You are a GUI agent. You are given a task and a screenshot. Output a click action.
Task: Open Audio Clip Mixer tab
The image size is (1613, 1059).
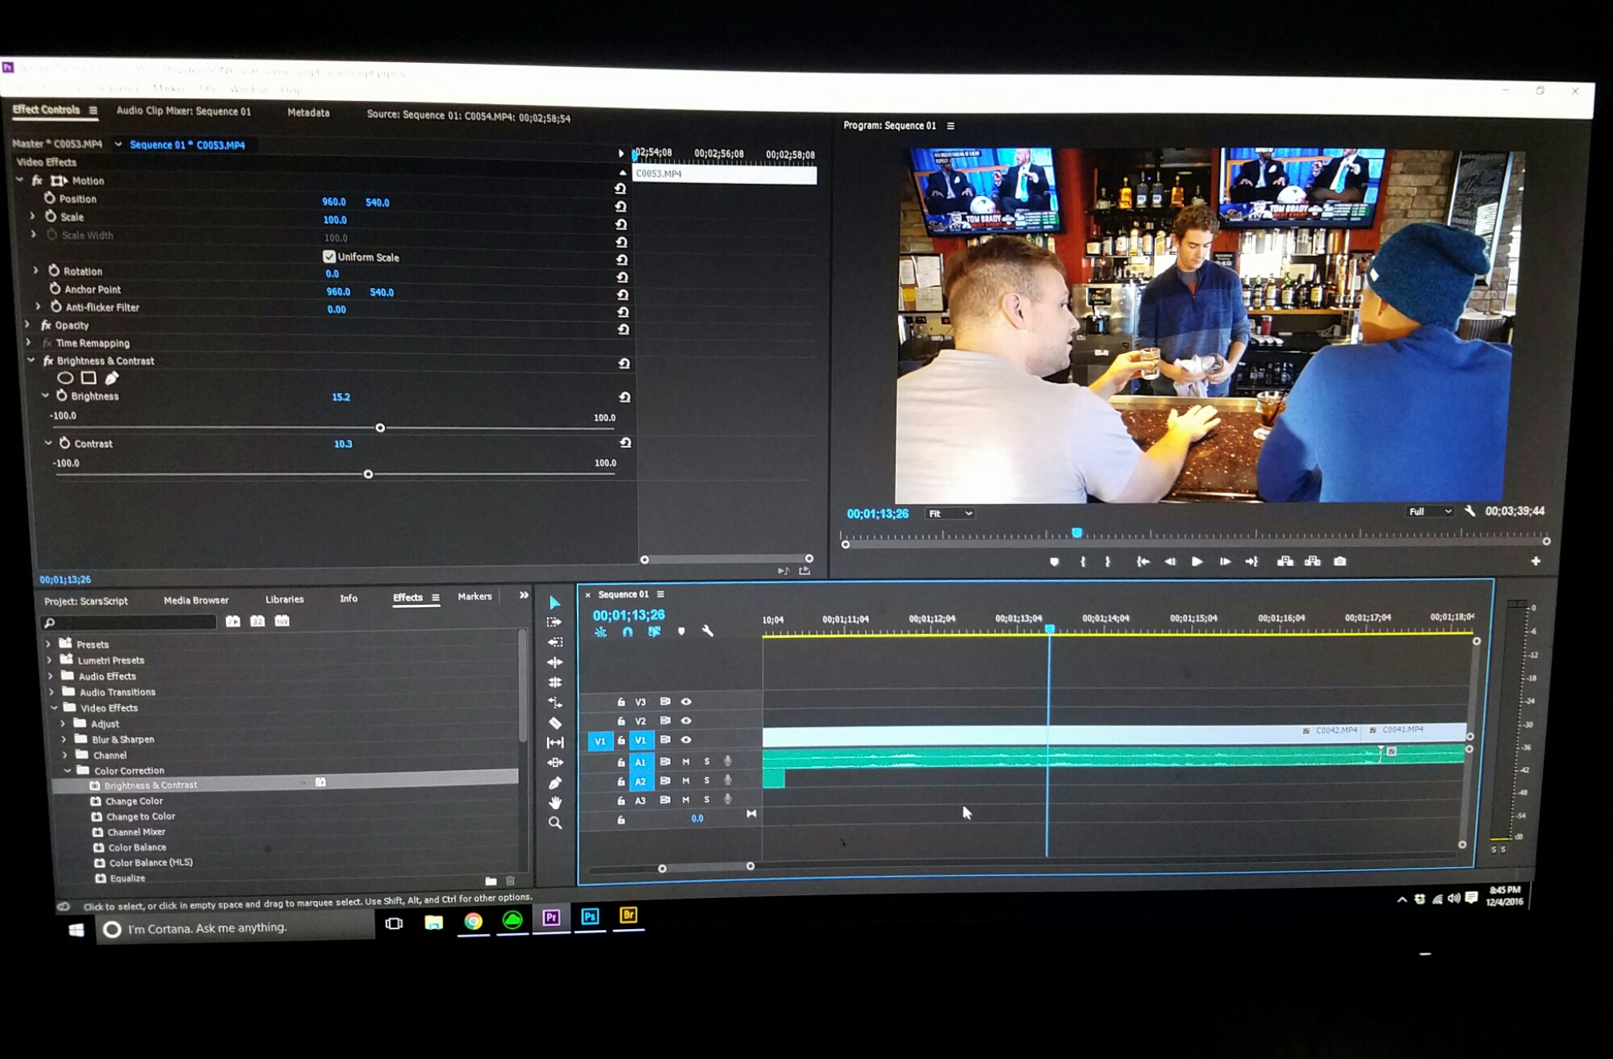pyautogui.click(x=183, y=111)
